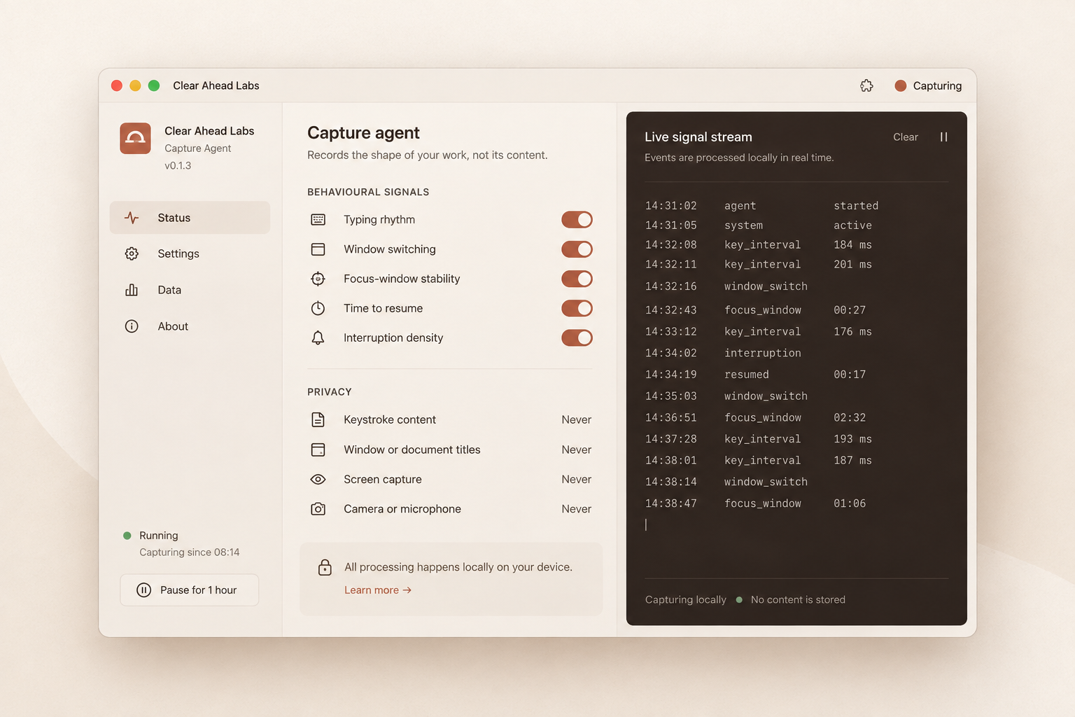Click the green dot before No content is stored
This screenshot has height=717, width=1075.
point(739,599)
